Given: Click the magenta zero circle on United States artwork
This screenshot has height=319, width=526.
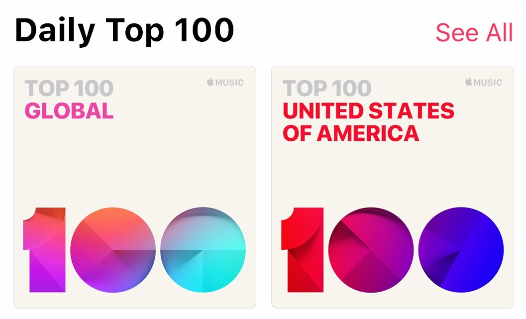Looking at the screenshot, I should click(371, 250).
